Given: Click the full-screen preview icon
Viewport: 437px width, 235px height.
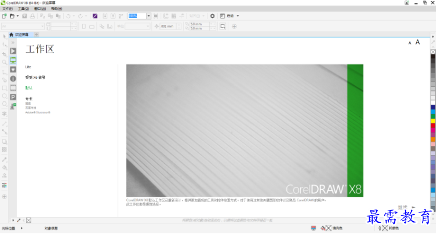Looking at the screenshot, I should [156, 16].
